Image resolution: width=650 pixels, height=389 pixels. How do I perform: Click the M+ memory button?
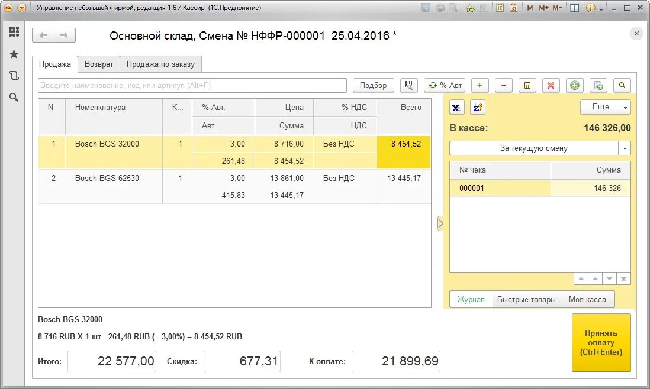543,8
